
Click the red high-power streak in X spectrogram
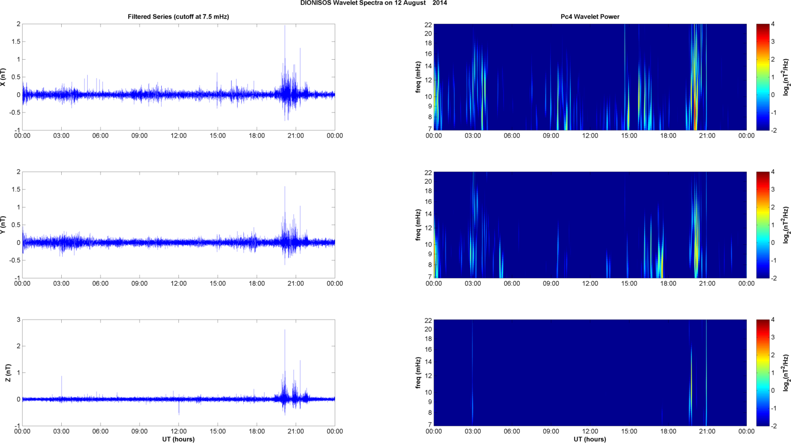(x=696, y=104)
